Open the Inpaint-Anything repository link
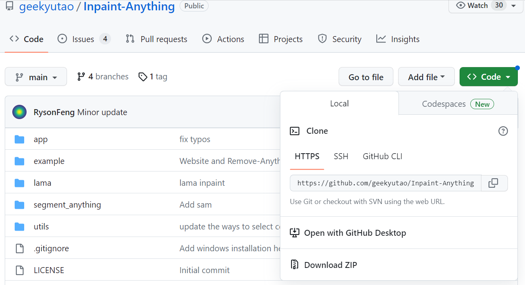Screen dimensions: 525x285 pyautogui.click(x=129, y=6)
